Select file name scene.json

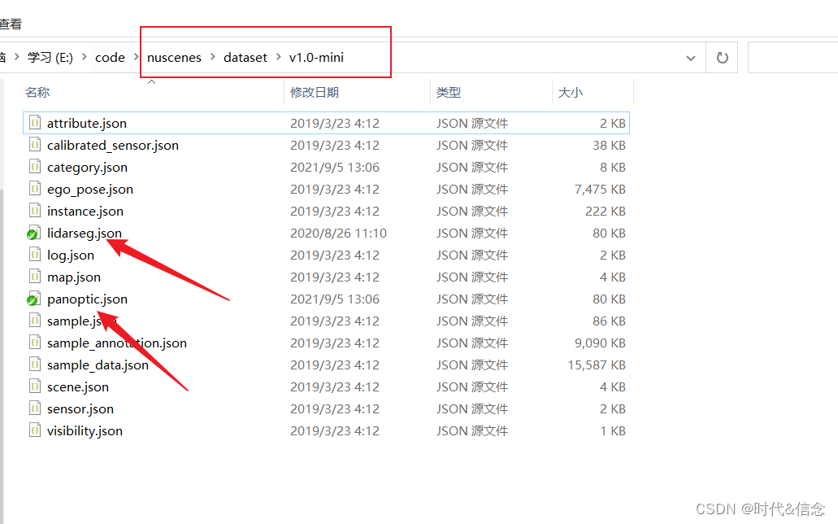click(x=78, y=386)
